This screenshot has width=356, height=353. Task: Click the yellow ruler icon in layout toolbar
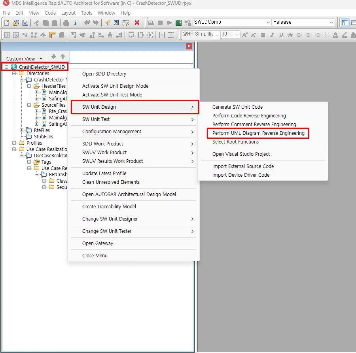(53, 35)
